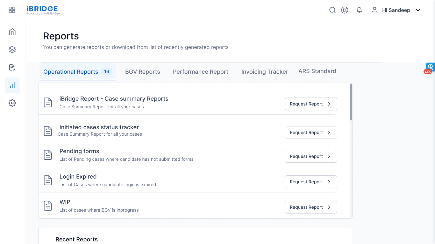
Task: Go to Home in sidebar
Action: tap(12, 32)
